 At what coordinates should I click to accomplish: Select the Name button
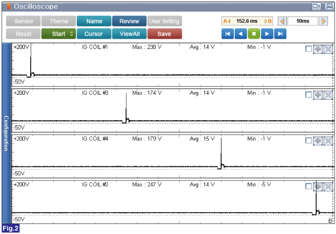(x=94, y=21)
